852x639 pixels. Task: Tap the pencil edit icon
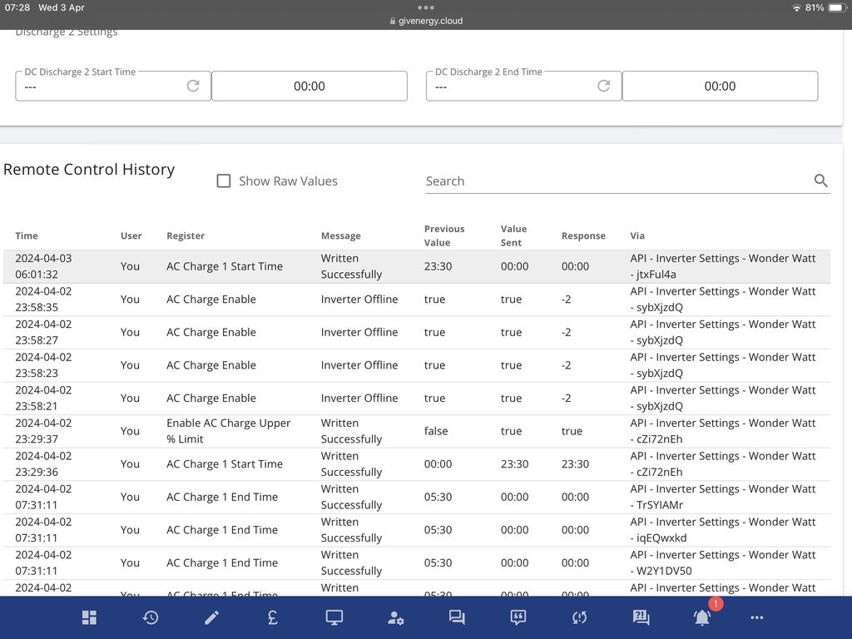[212, 617]
